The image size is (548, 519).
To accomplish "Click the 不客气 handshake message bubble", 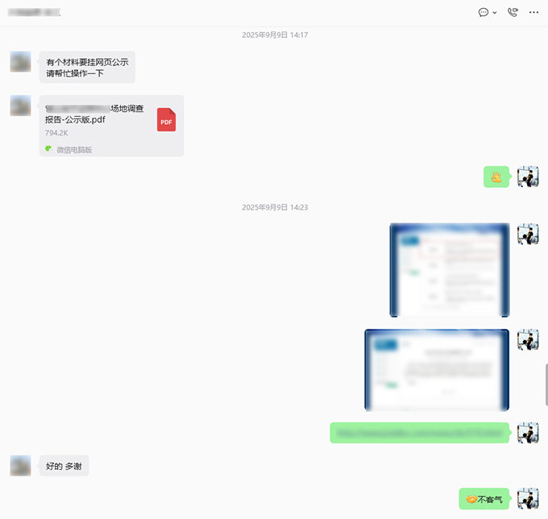I will (484, 499).
